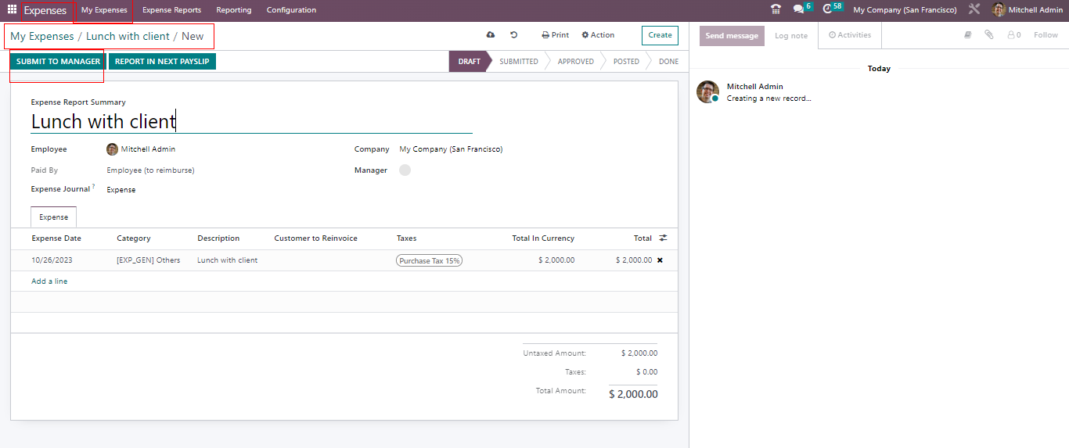Click the cloud save record icon
Screen dimensions: 1069x448
[x=491, y=35]
